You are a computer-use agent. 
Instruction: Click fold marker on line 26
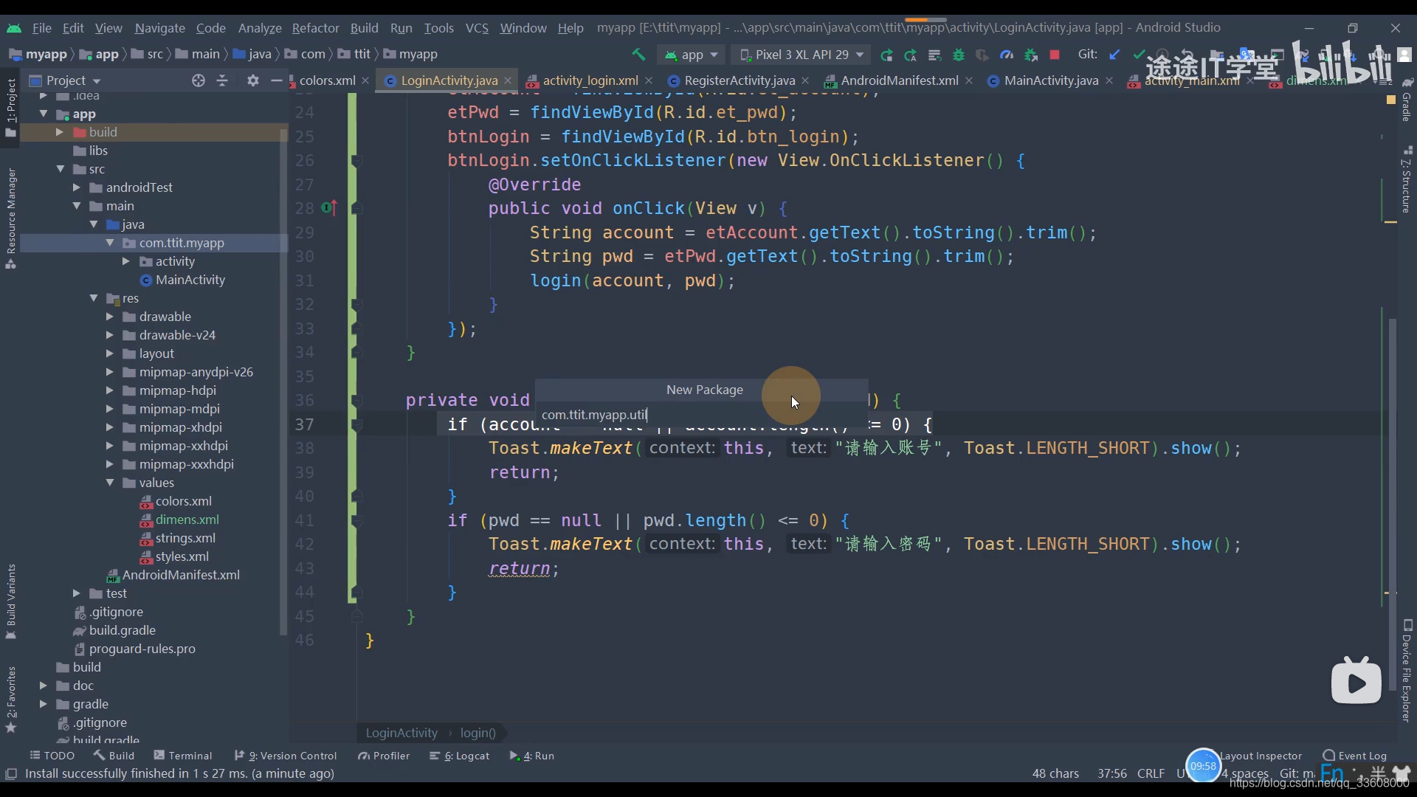356,161
